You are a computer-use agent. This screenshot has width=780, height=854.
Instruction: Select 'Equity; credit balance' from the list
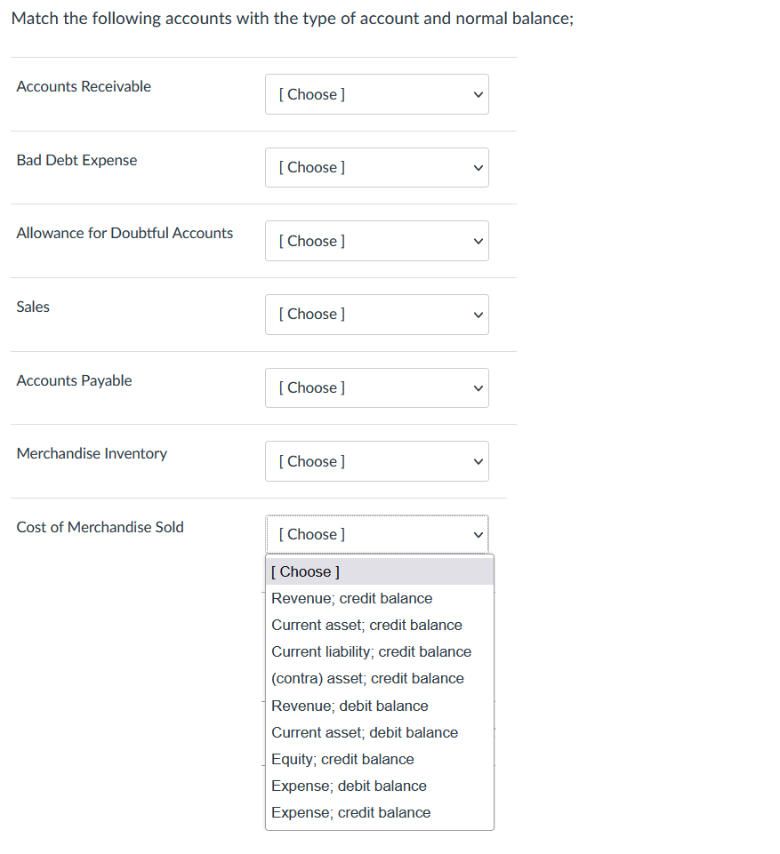(x=342, y=759)
